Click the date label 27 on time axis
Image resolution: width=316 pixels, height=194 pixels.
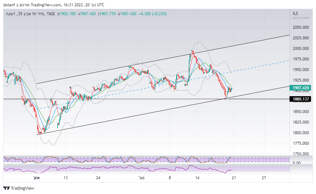pyautogui.click(x=264, y=178)
